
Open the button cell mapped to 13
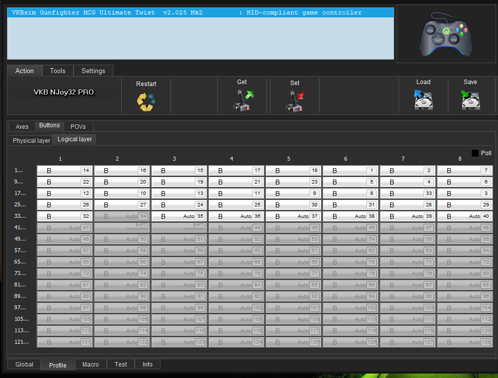coord(179,193)
